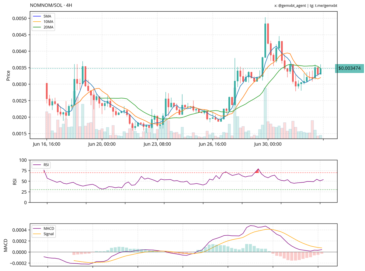Image resolution: width=365 pixels, height=271 pixels.
Task: Click the 0.0030 price axis label
Action: click(20, 84)
